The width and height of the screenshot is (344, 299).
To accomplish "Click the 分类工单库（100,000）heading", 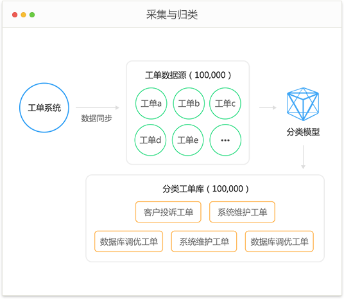I will [205, 189].
